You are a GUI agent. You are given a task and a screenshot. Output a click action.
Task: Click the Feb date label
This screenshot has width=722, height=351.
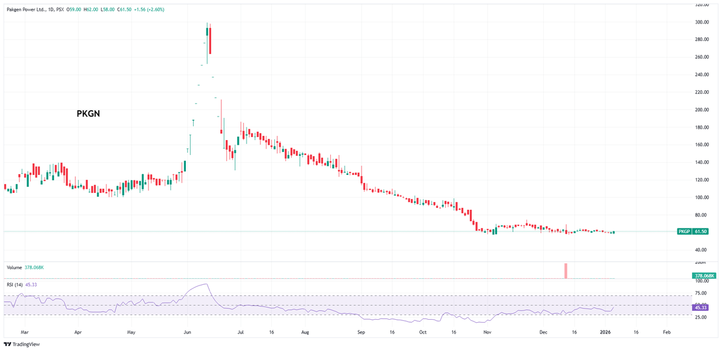[666, 331]
